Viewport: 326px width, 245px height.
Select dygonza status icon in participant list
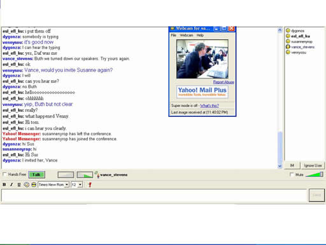(x=288, y=31)
